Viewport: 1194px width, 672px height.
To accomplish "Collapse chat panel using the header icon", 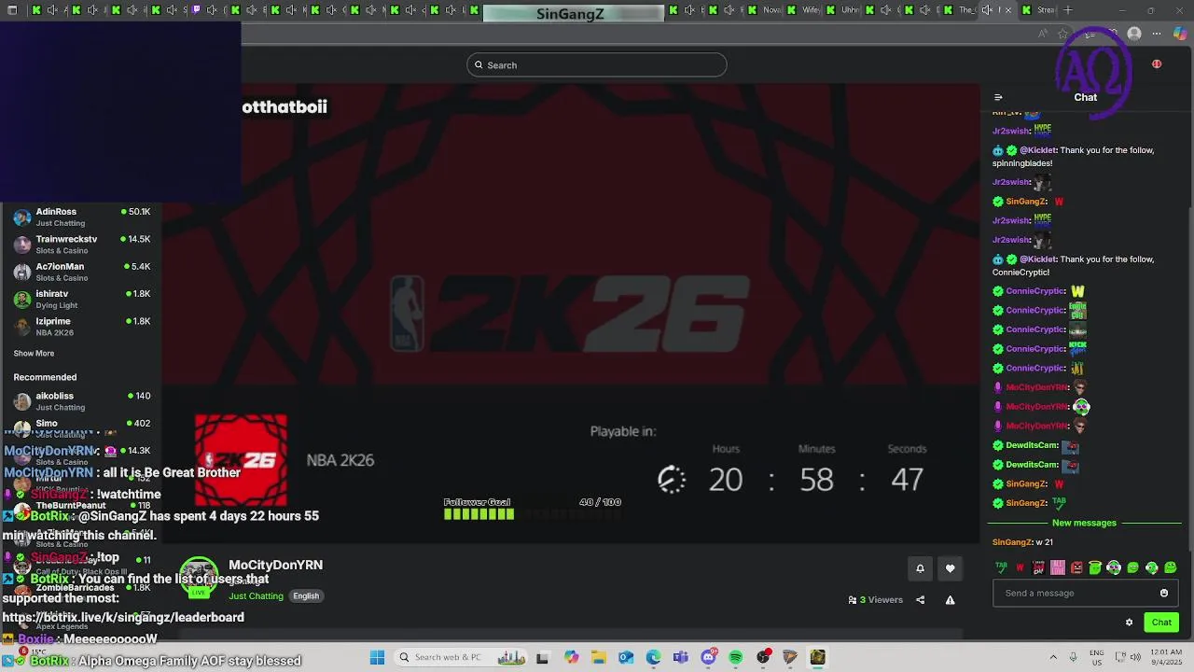I will pyautogui.click(x=998, y=97).
